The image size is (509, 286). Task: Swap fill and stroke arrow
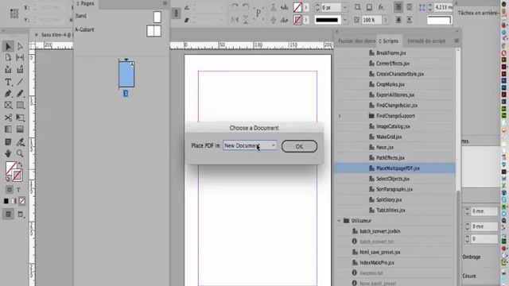point(21,164)
